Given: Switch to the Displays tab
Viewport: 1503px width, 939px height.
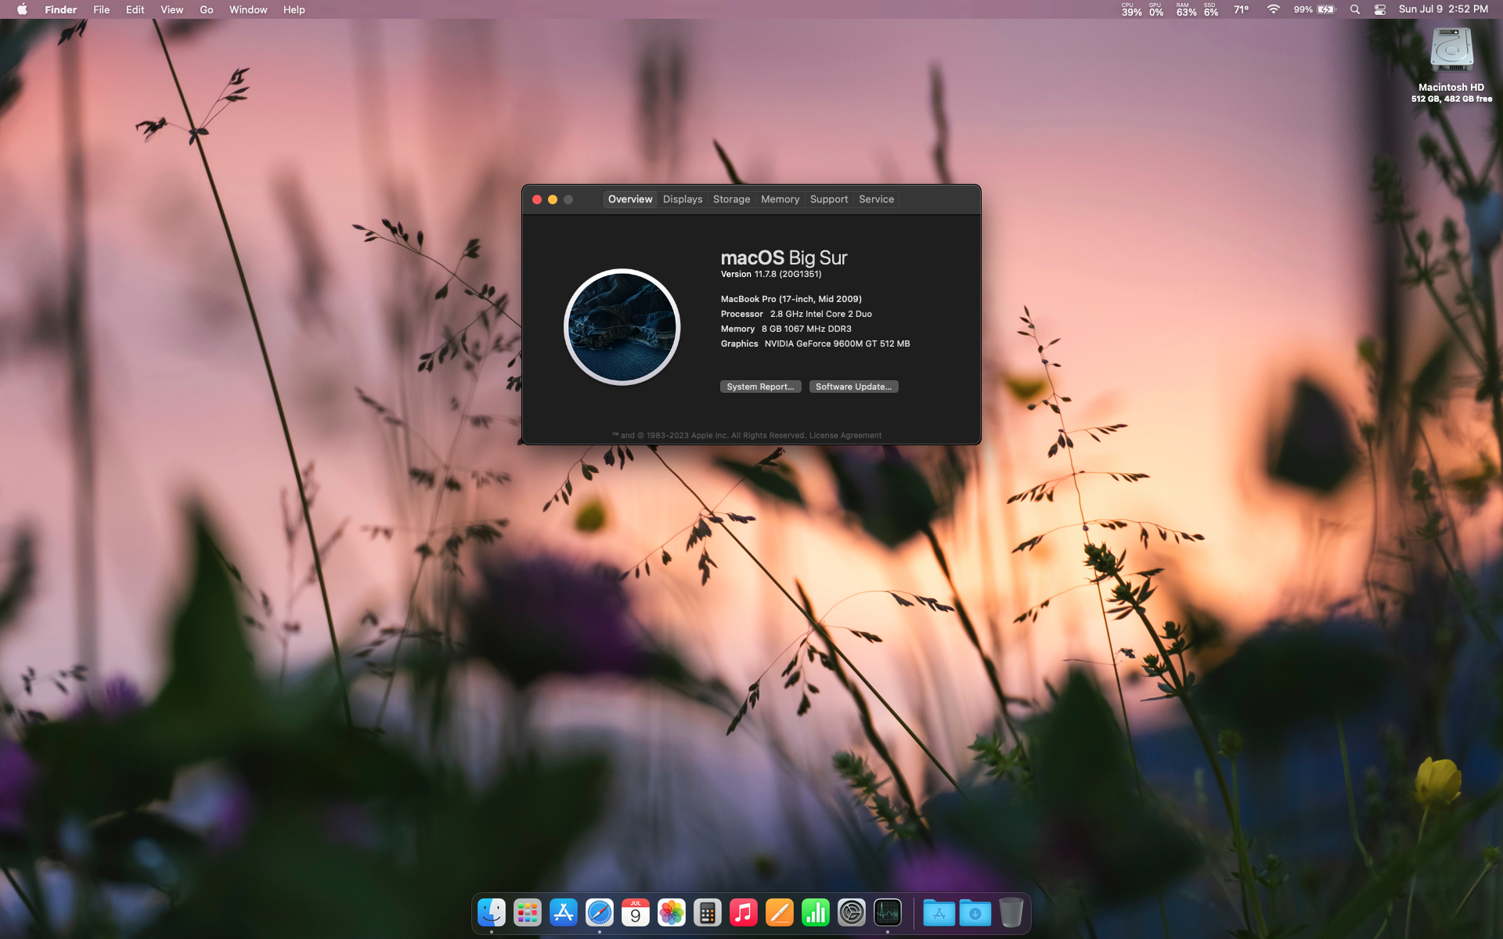Looking at the screenshot, I should 683,200.
